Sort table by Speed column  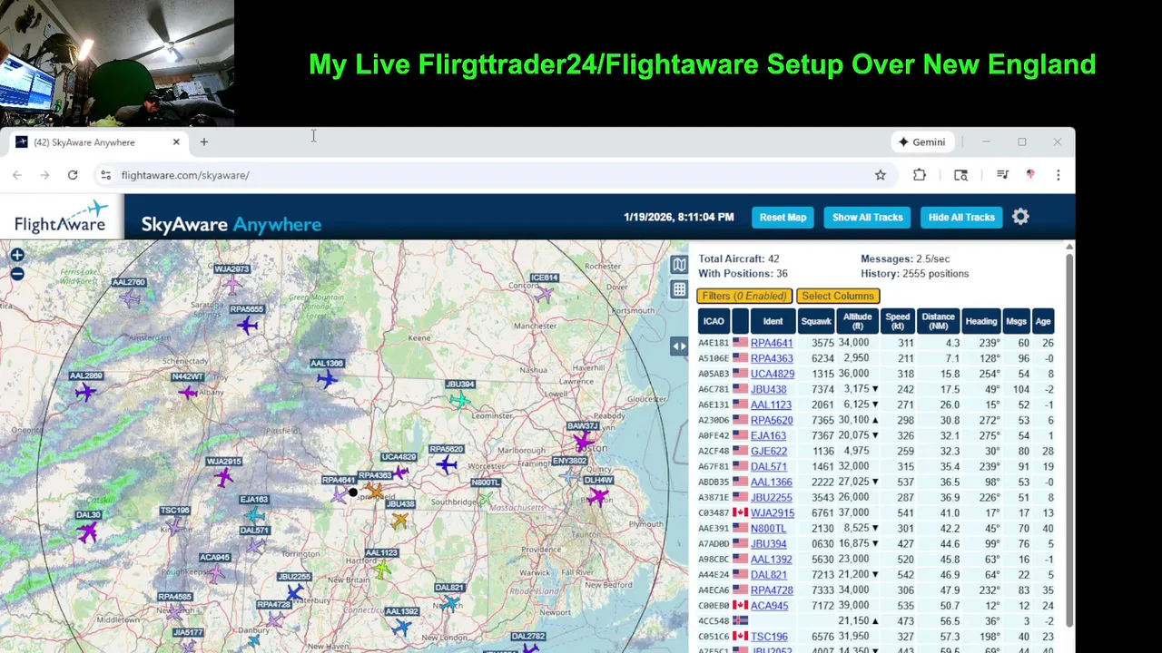coord(898,321)
